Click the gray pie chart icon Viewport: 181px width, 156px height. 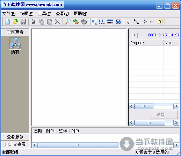point(84,22)
